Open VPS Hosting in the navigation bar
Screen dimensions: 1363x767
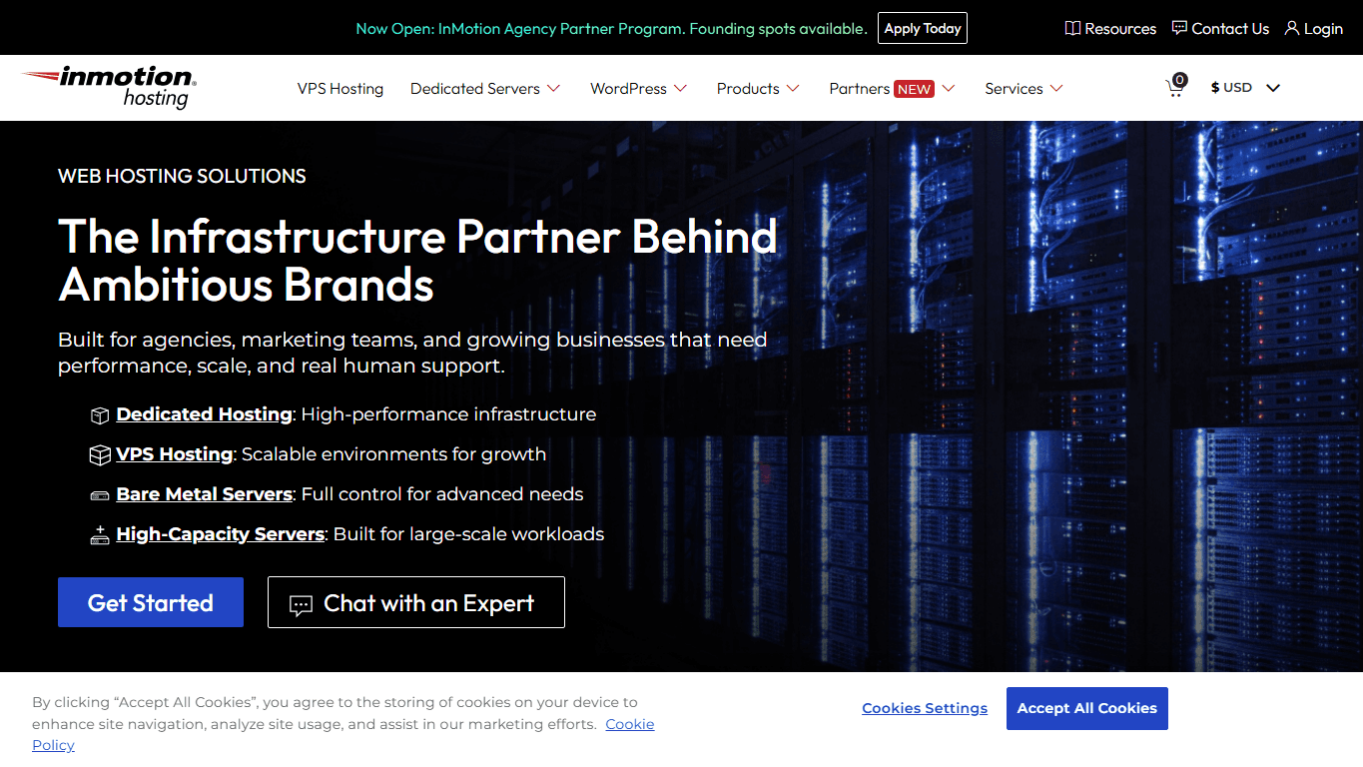point(341,89)
